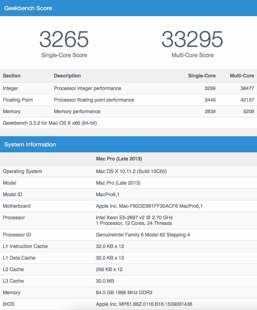The image size is (257, 310).
Task: Click the Model row label
Action: click(9, 183)
